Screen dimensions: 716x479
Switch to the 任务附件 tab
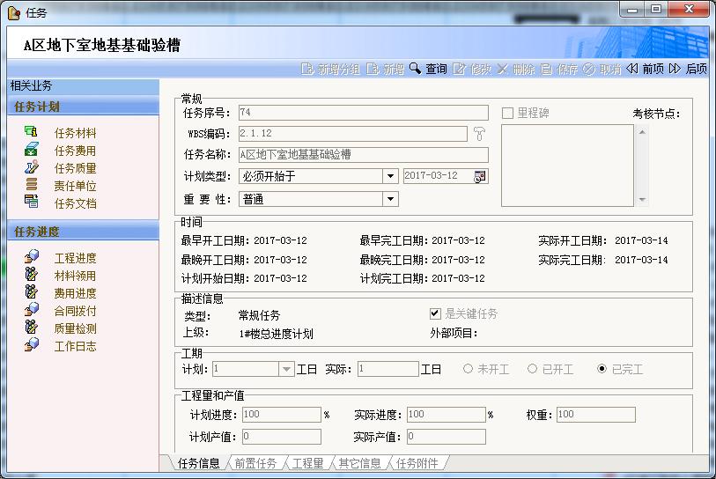coord(417,463)
